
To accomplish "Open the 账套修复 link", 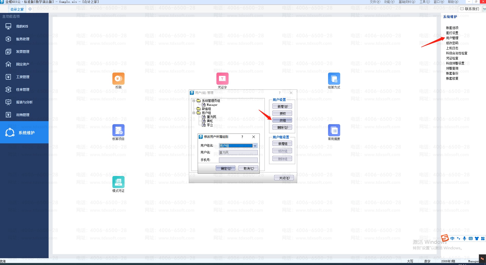I will click(x=452, y=78).
